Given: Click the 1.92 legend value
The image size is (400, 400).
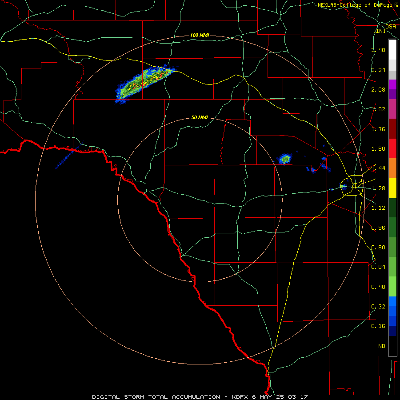Looking at the screenshot, I should click(x=378, y=109).
